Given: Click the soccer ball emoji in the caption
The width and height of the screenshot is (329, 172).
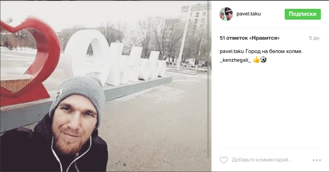Looking at the screenshot, I should [263, 60].
